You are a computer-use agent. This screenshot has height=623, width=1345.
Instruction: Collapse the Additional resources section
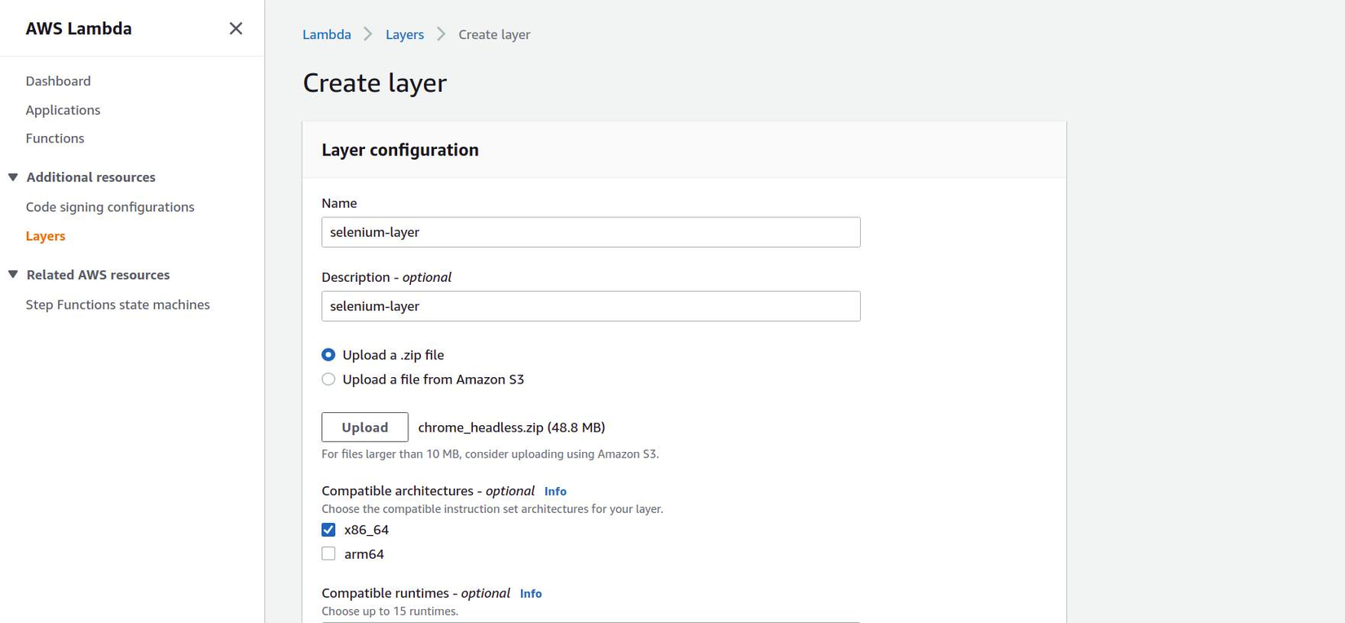(13, 178)
